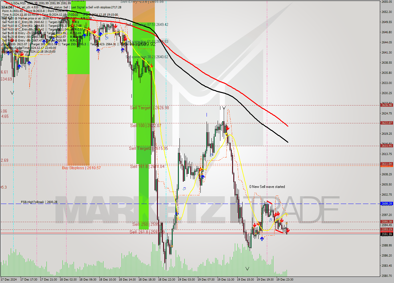The height and width of the screenshot is (283, 394).
Task: Click the black 2591.99 current price tag
Action: click(x=387, y=234)
